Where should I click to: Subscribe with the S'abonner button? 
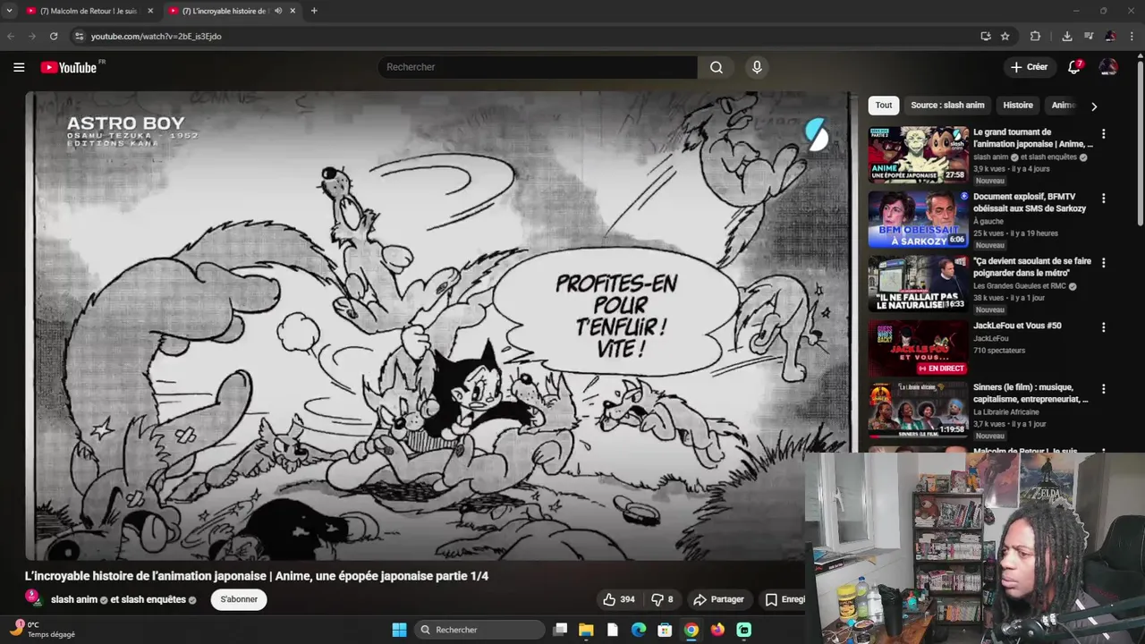click(x=239, y=599)
